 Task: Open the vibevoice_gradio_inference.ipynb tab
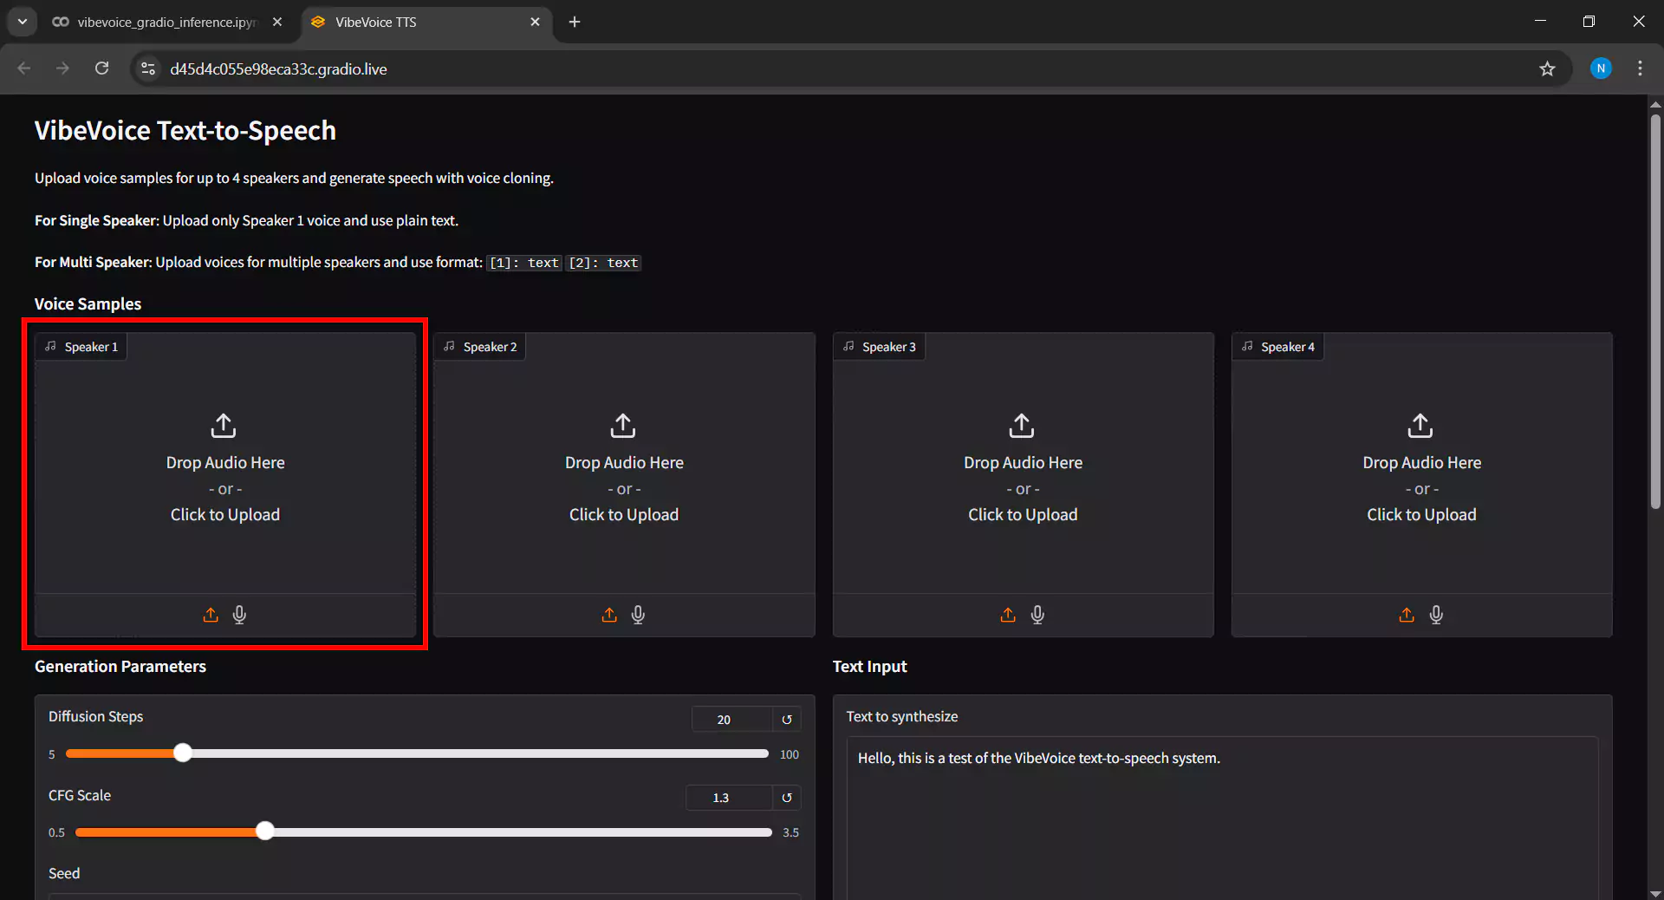coord(165,22)
